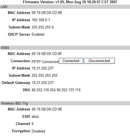
Task: Select the LAN MAC address value 00:19:5B:D6:CD:8E
Action: point(47,13)
